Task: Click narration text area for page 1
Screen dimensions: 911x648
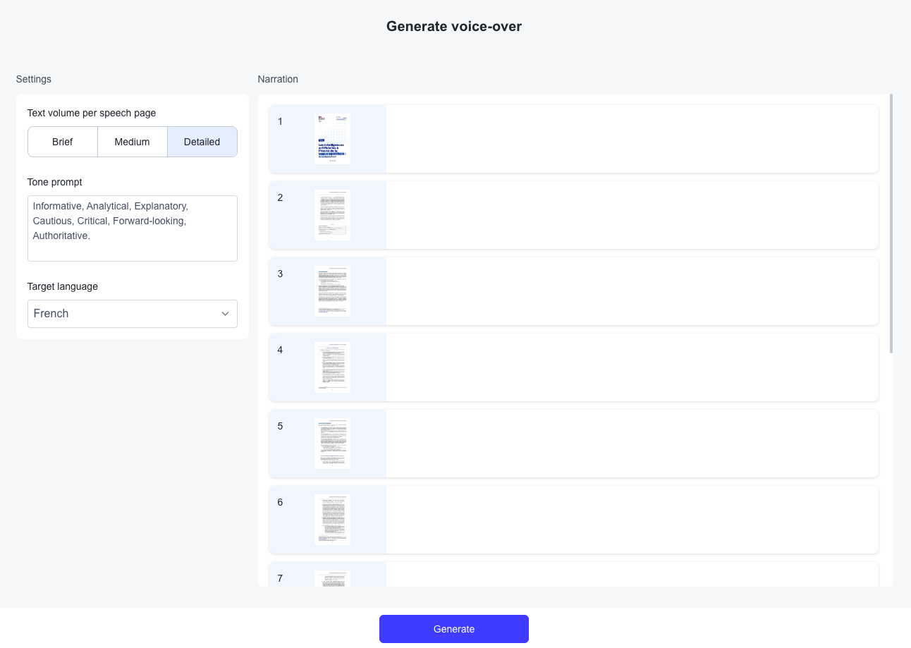Action: coord(632,139)
